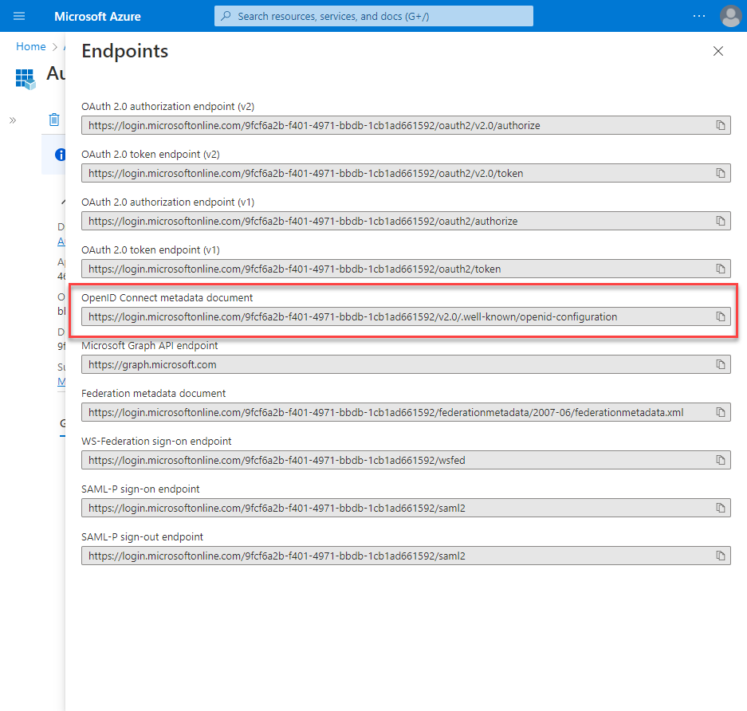Click the WS-Federation sign-on endpoint label
The image size is (747, 711).
(x=156, y=441)
